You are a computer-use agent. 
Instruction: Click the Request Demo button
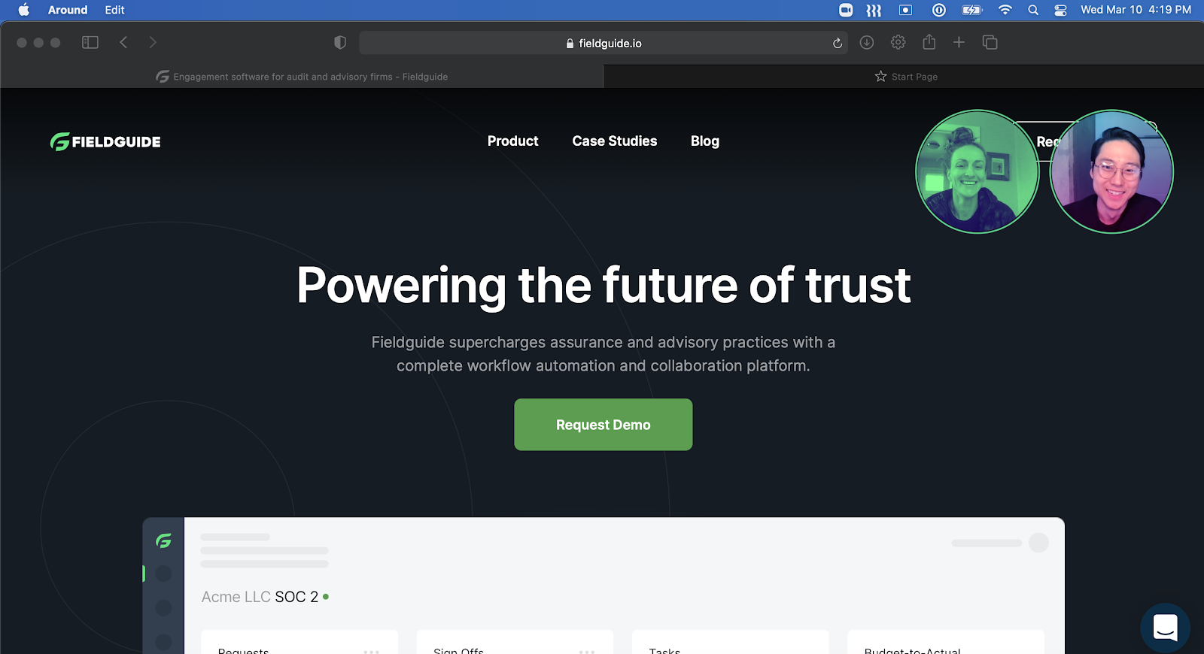point(604,425)
